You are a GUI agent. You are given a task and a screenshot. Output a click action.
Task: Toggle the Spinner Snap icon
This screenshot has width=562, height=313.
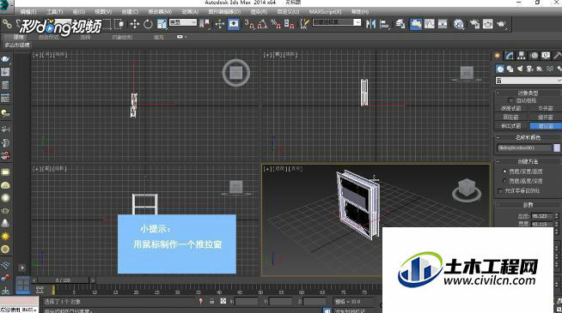(x=289, y=24)
